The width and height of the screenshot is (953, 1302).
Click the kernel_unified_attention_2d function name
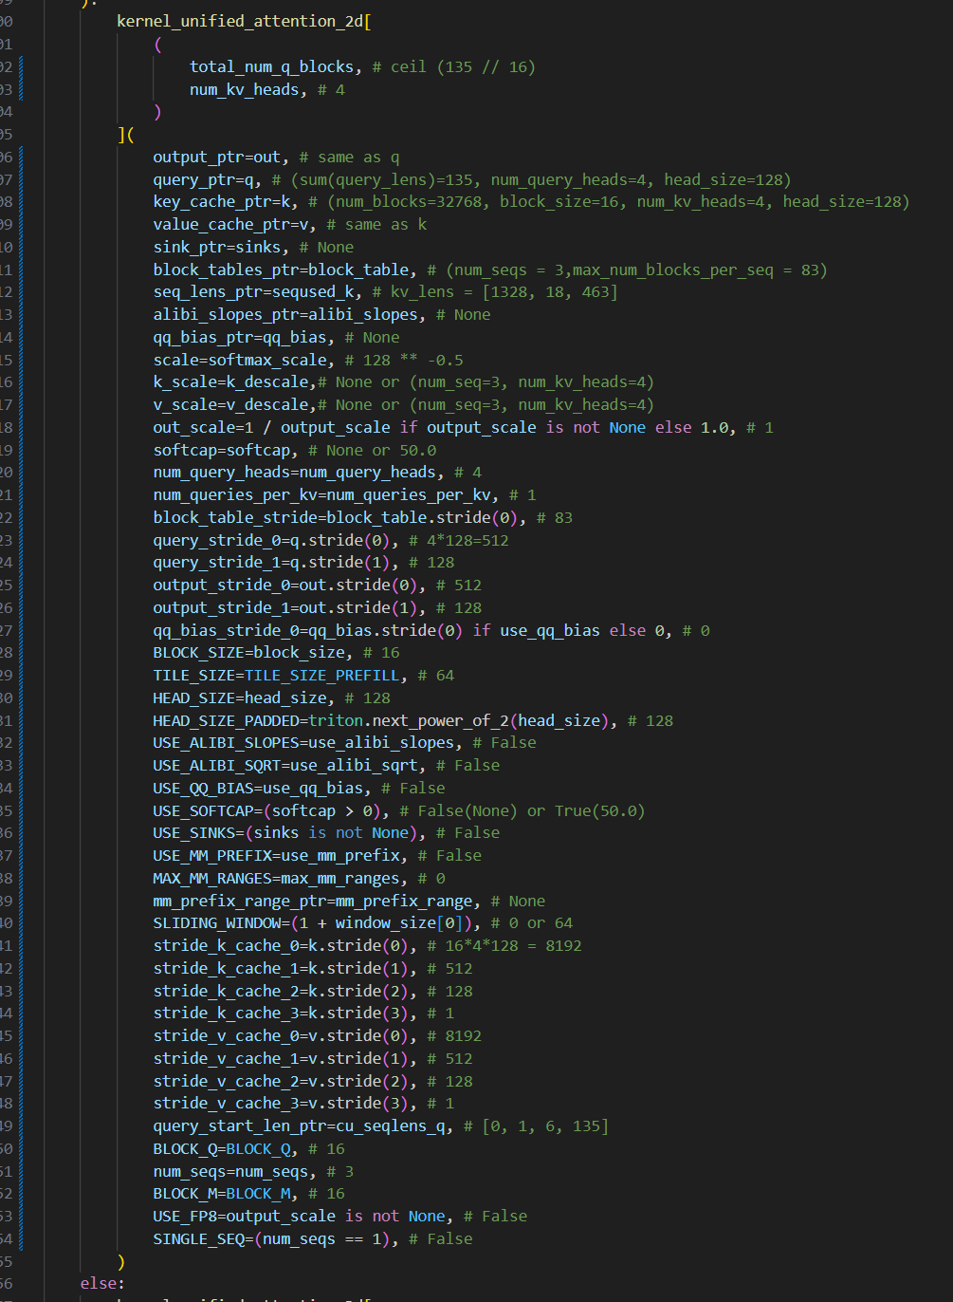click(x=240, y=21)
